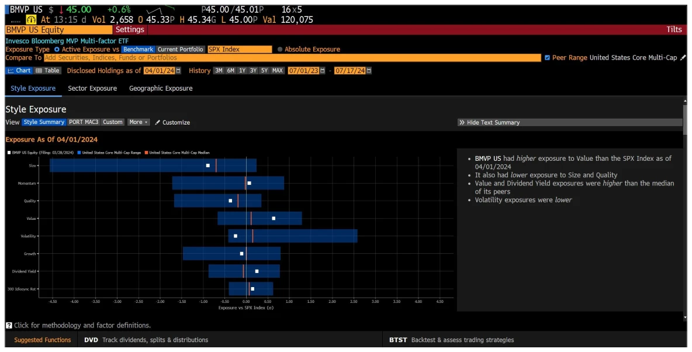Collapse text summary with Hide Text Summary
The height and width of the screenshot is (352, 692).
pyautogui.click(x=489, y=123)
